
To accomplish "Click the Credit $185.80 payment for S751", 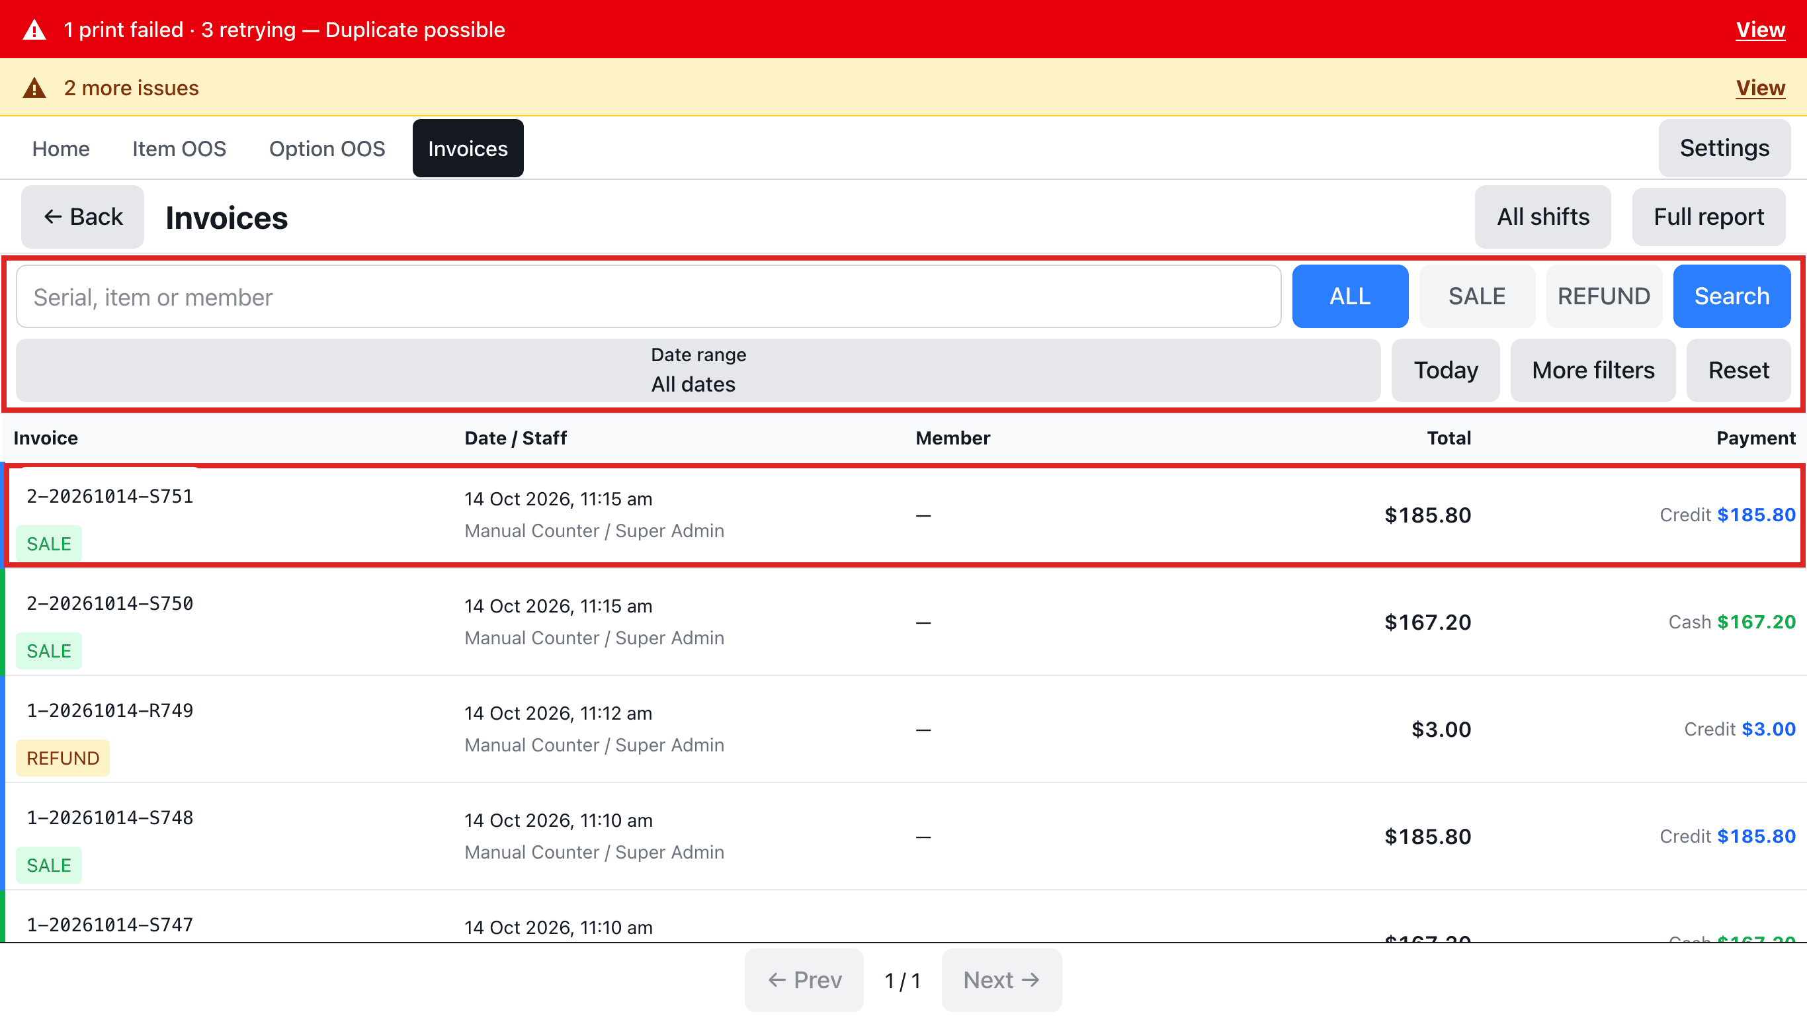I will (x=1727, y=515).
